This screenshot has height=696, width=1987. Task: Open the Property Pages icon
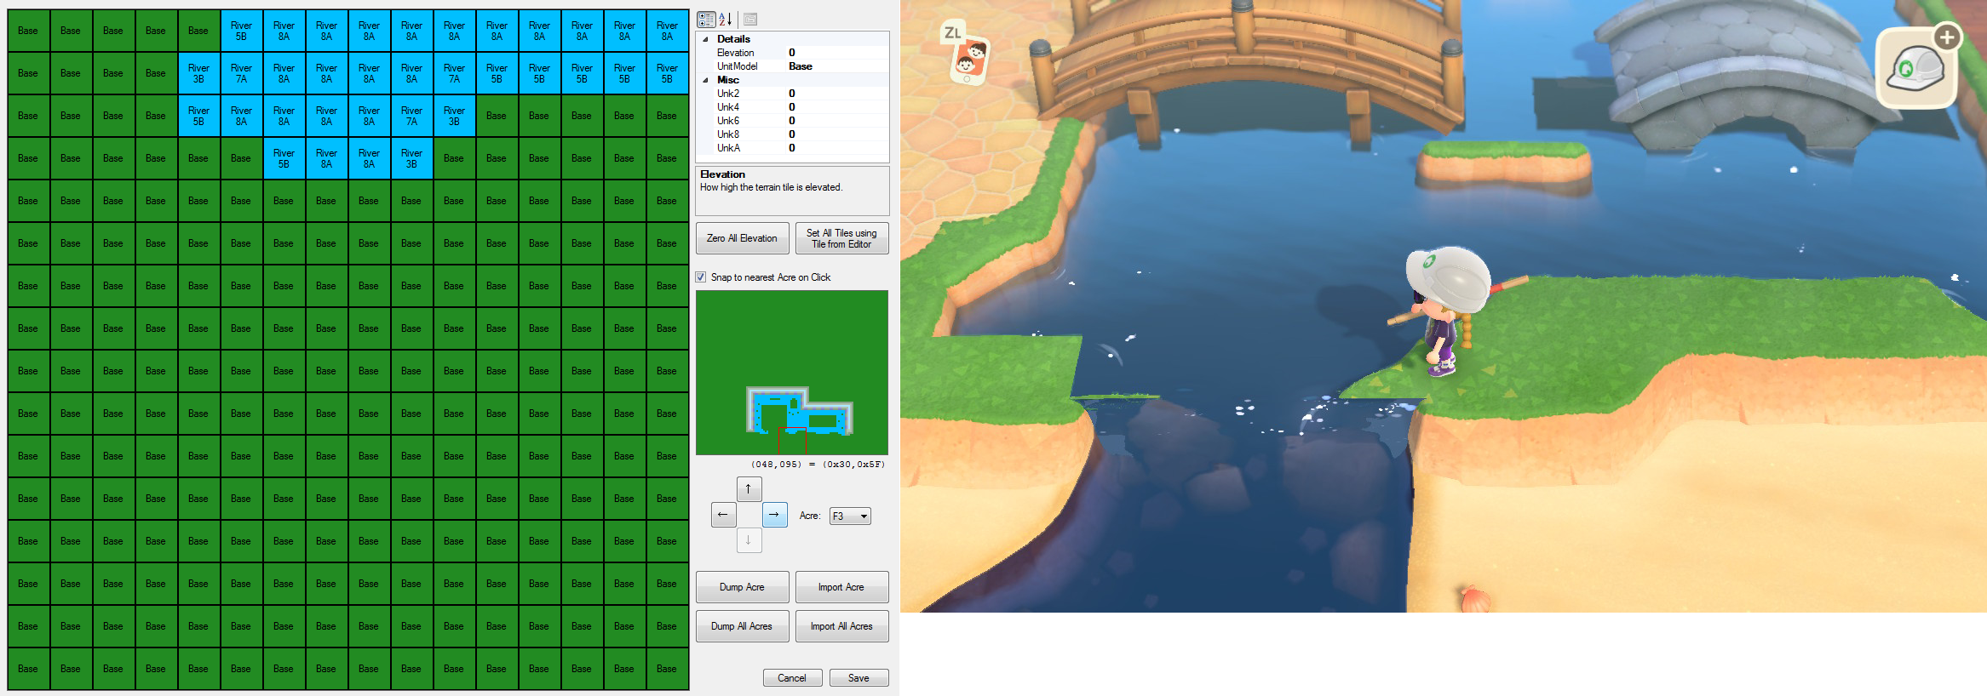pyautogui.click(x=750, y=20)
